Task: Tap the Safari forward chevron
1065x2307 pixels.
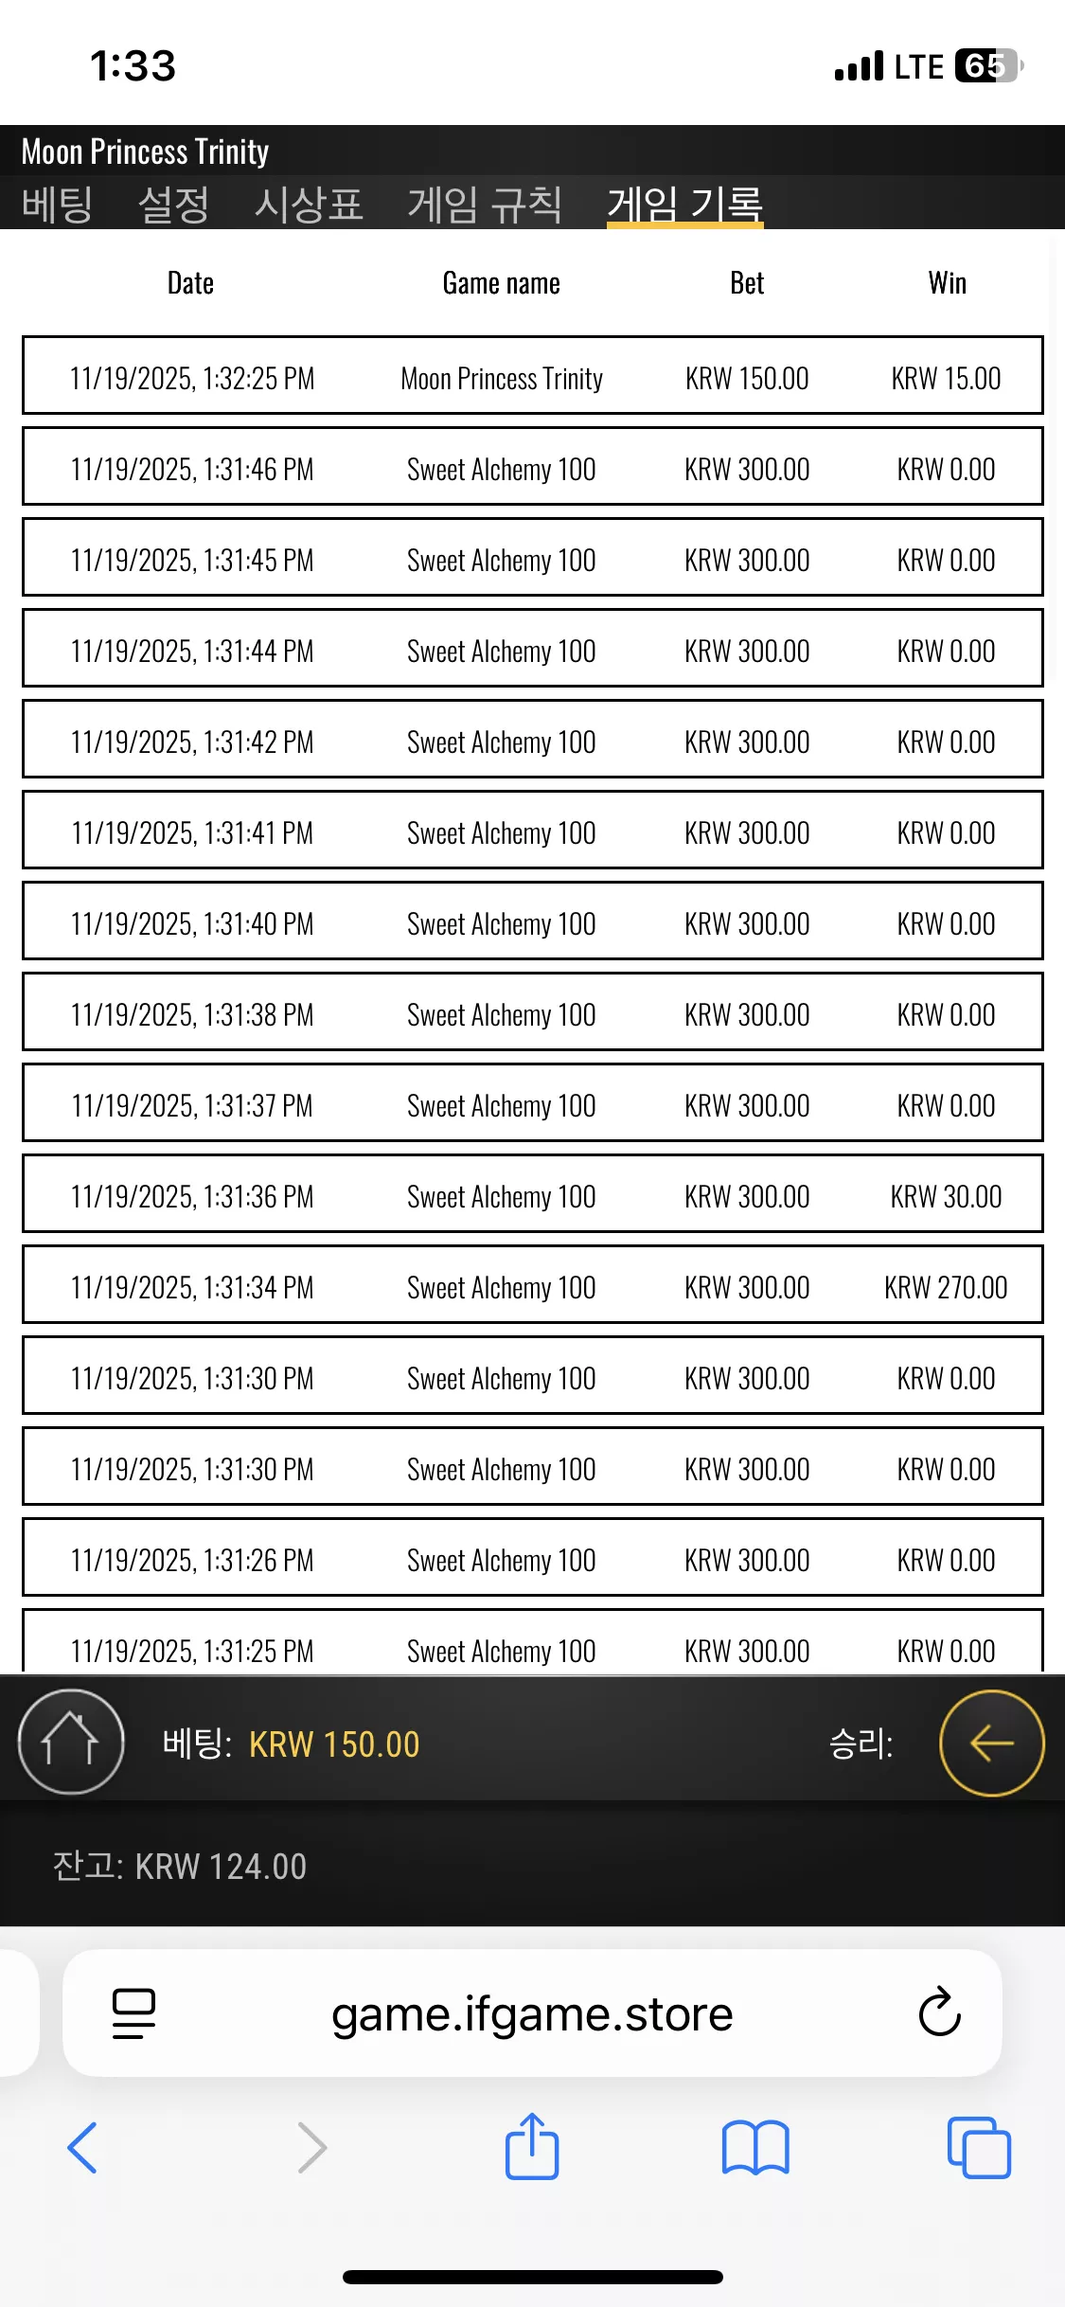Action: point(311,2148)
